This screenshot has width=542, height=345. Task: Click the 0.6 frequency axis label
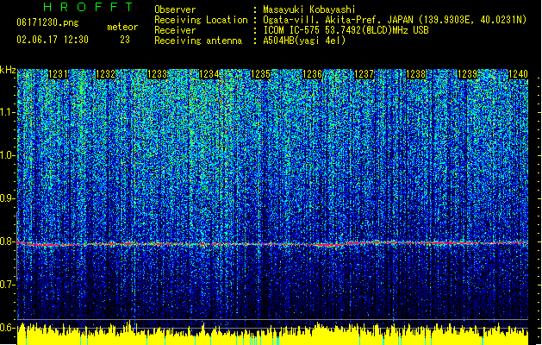coord(8,328)
